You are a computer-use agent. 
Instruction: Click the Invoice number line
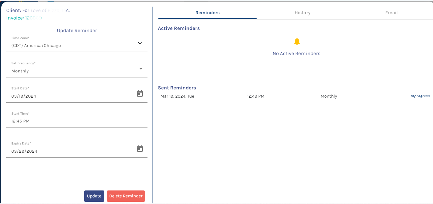24,18
